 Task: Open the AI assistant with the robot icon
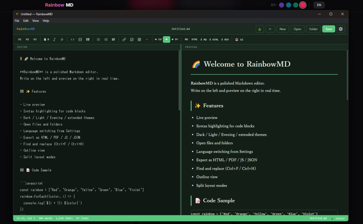coord(239,39)
